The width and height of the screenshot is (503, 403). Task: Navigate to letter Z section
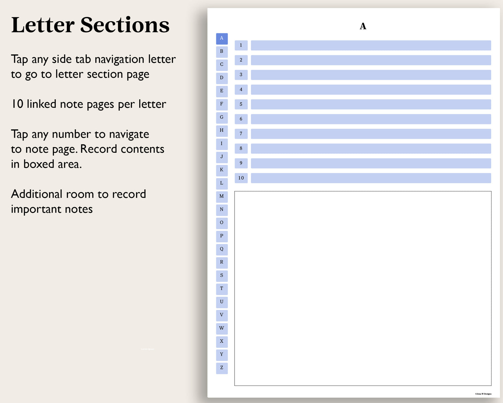click(x=221, y=368)
